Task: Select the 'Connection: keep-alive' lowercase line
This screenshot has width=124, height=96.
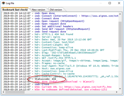Action: tap(38, 47)
